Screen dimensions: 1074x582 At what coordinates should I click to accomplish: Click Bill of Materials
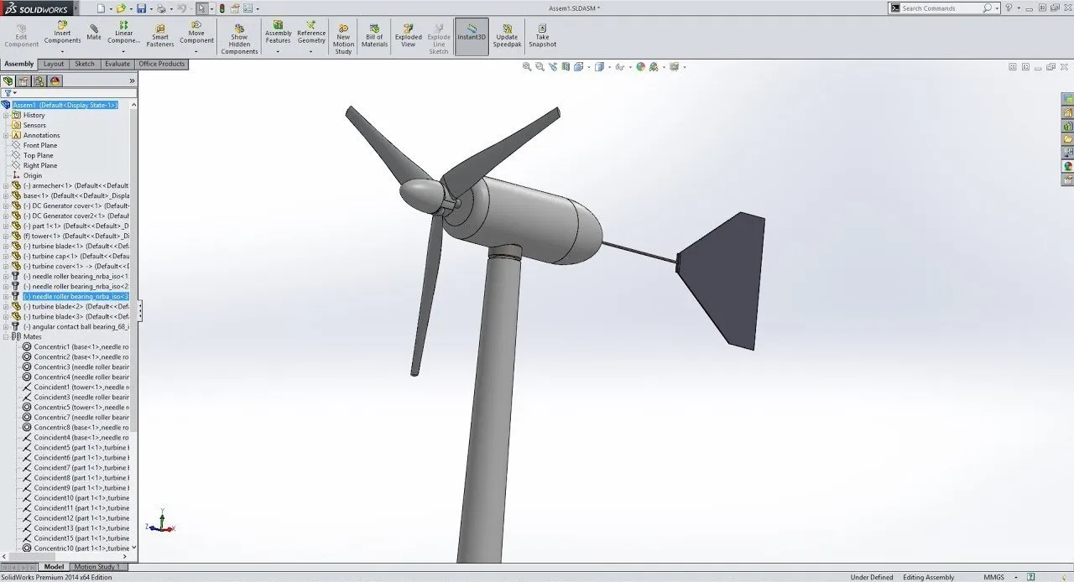tap(374, 34)
